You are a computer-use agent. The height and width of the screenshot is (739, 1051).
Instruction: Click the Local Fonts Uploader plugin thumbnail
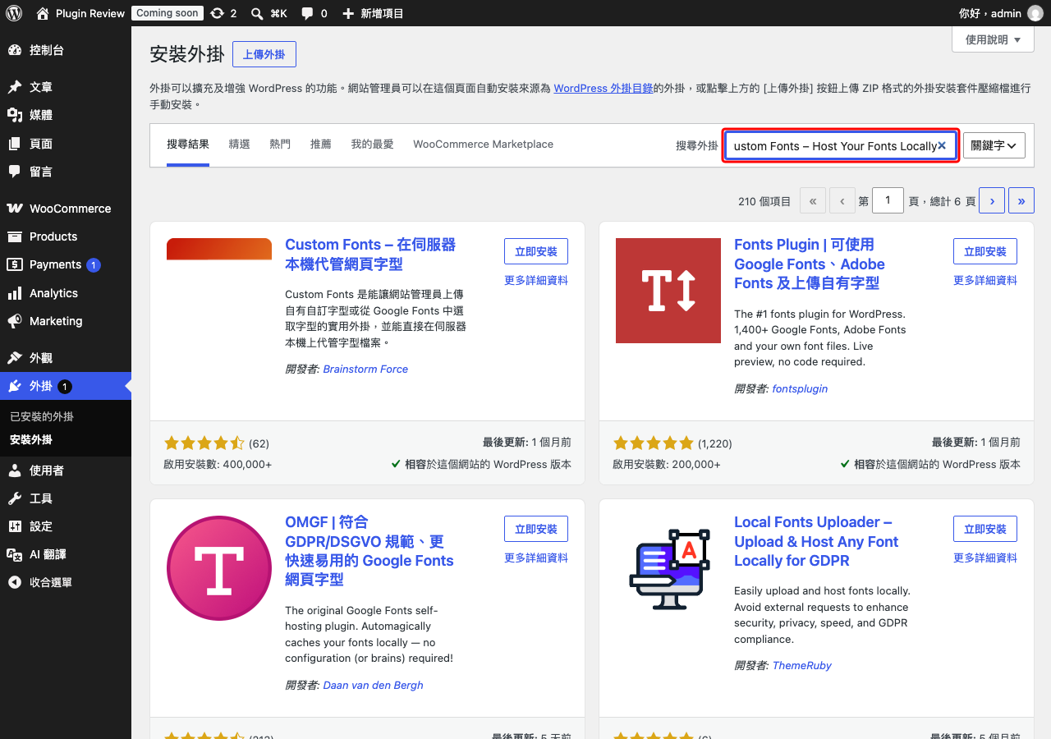668,568
